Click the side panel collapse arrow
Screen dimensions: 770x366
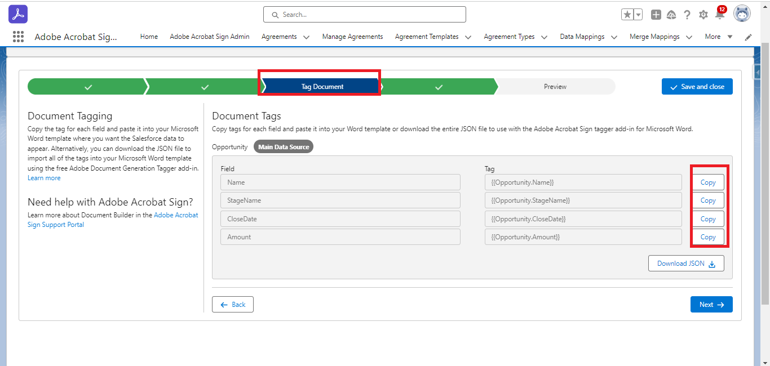click(757, 72)
